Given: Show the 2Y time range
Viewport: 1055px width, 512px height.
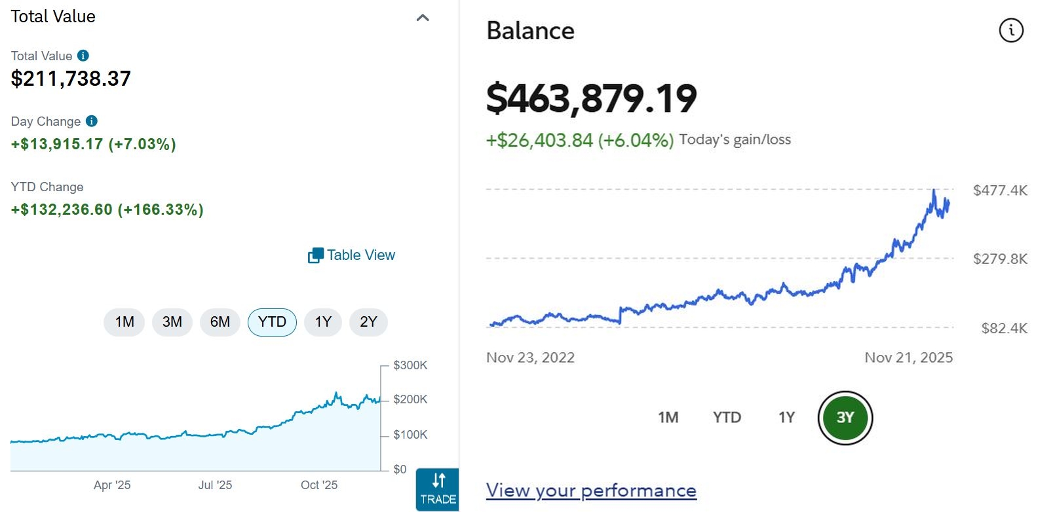Looking at the screenshot, I should point(368,322).
